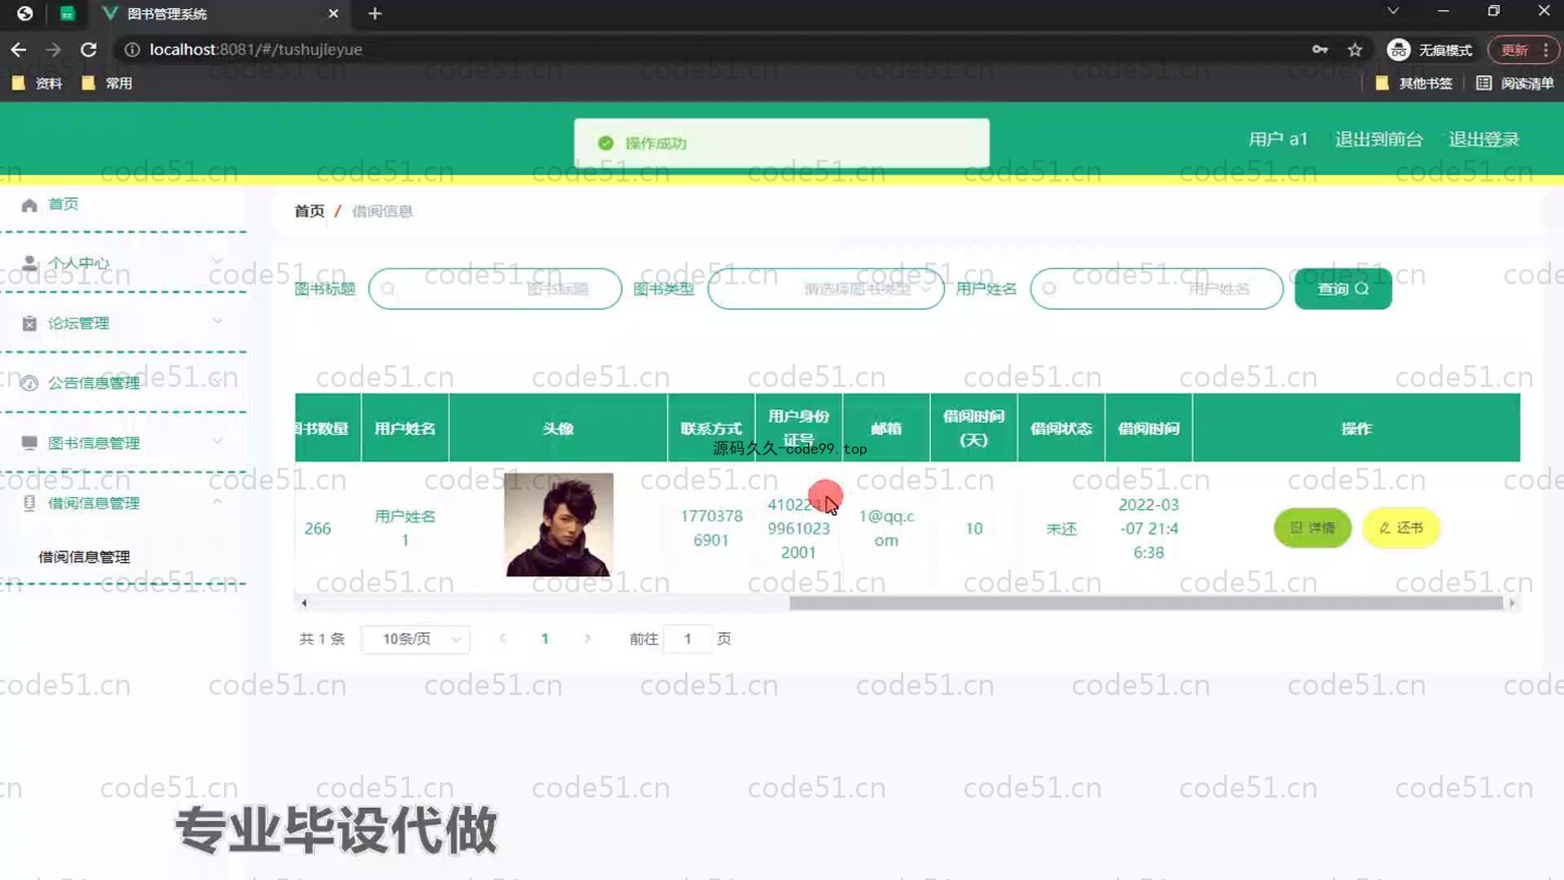The width and height of the screenshot is (1564, 880).
Task: Click the 更新 browser update button
Action: (x=1515, y=50)
